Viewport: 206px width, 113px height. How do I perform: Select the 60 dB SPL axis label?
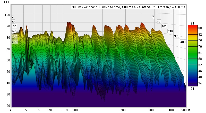tap(8, 60)
